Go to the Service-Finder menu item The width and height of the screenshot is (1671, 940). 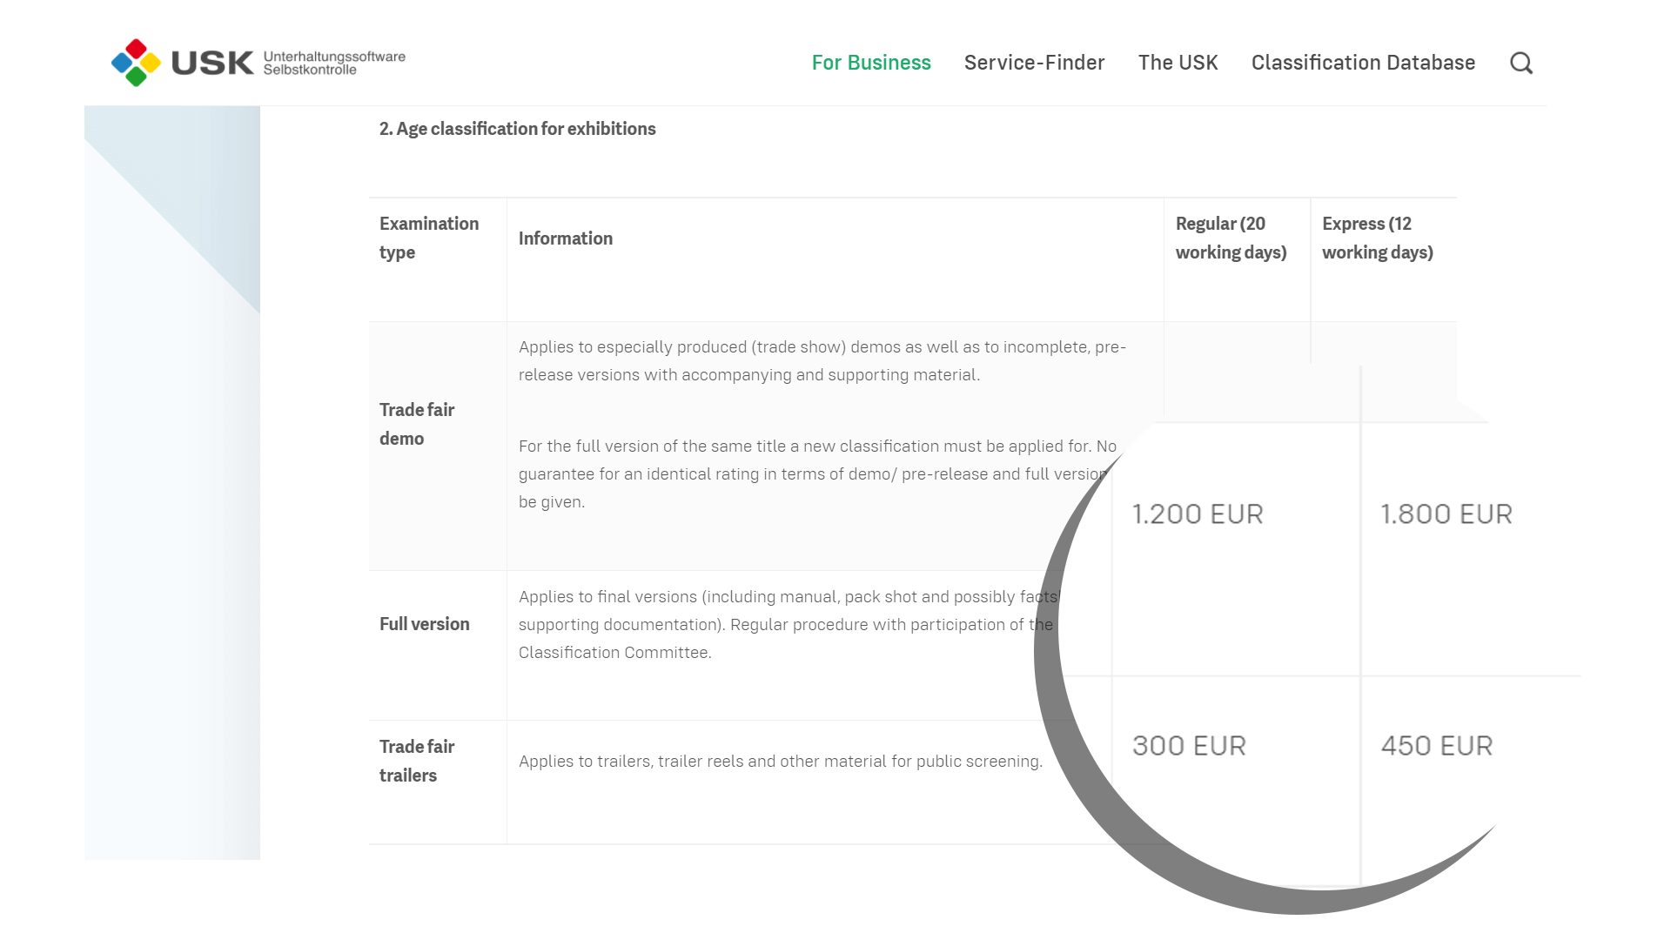coord(1034,63)
